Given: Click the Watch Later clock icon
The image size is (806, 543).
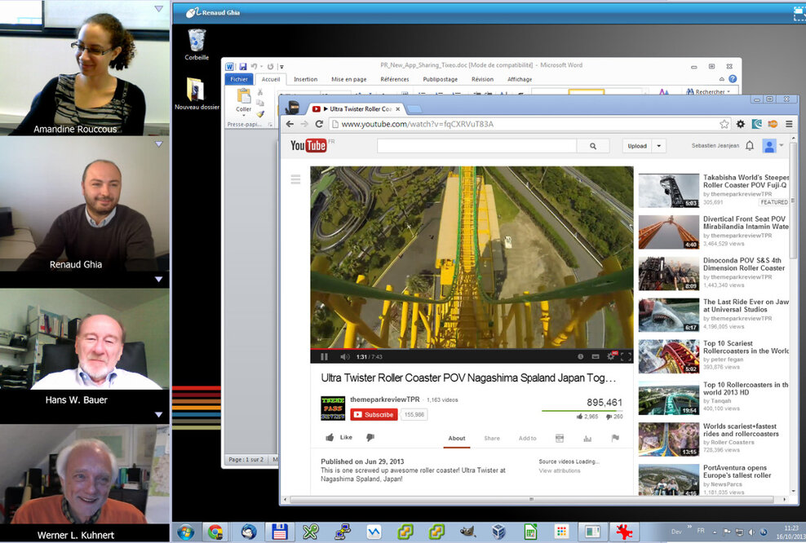Looking at the screenshot, I should 581,356.
